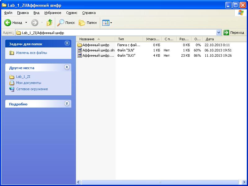248x186 pixels.
Task: Expand the address bar dropdown
Action: click(219, 33)
